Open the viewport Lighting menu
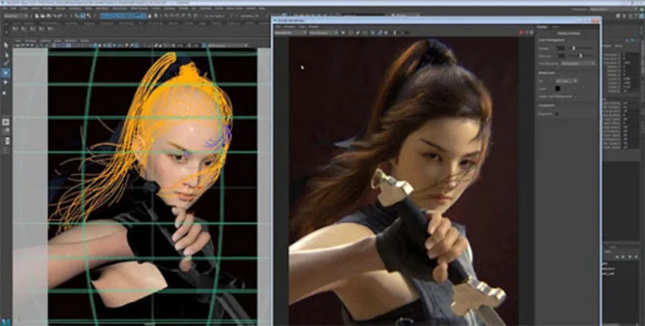This screenshot has height=326, width=645. tap(44, 40)
